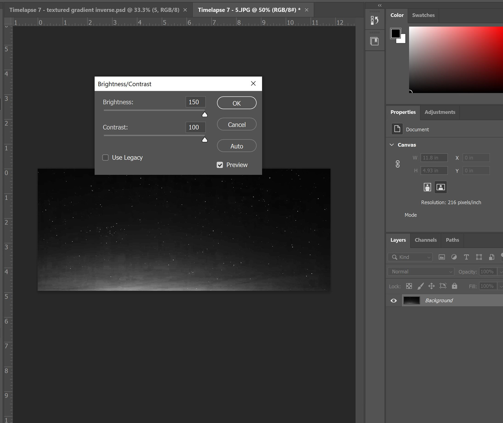Switch to the Channels tab

pyautogui.click(x=426, y=240)
